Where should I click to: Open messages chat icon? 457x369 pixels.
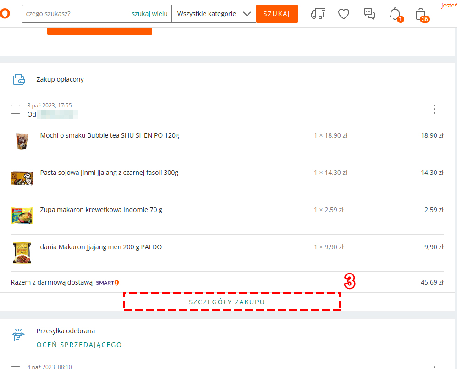[369, 14]
